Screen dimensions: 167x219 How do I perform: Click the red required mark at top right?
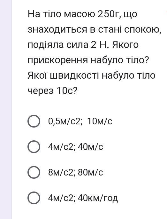click(166, 12)
